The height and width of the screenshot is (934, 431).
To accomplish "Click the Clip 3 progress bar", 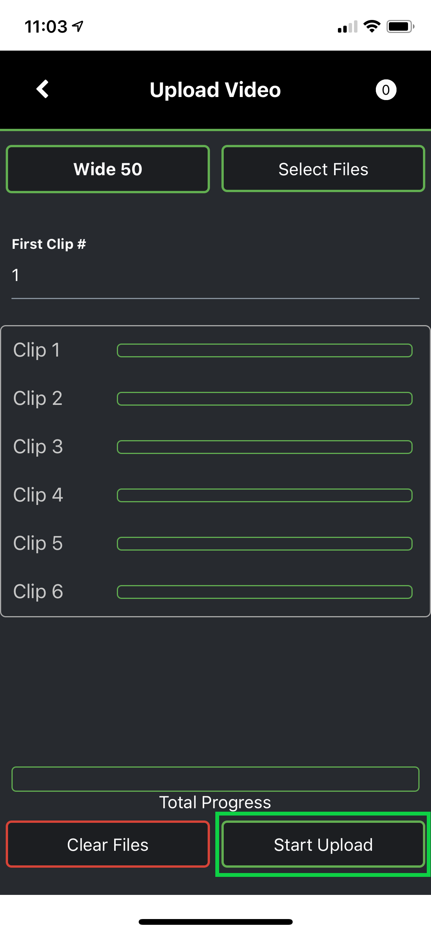I will [x=264, y=447].
